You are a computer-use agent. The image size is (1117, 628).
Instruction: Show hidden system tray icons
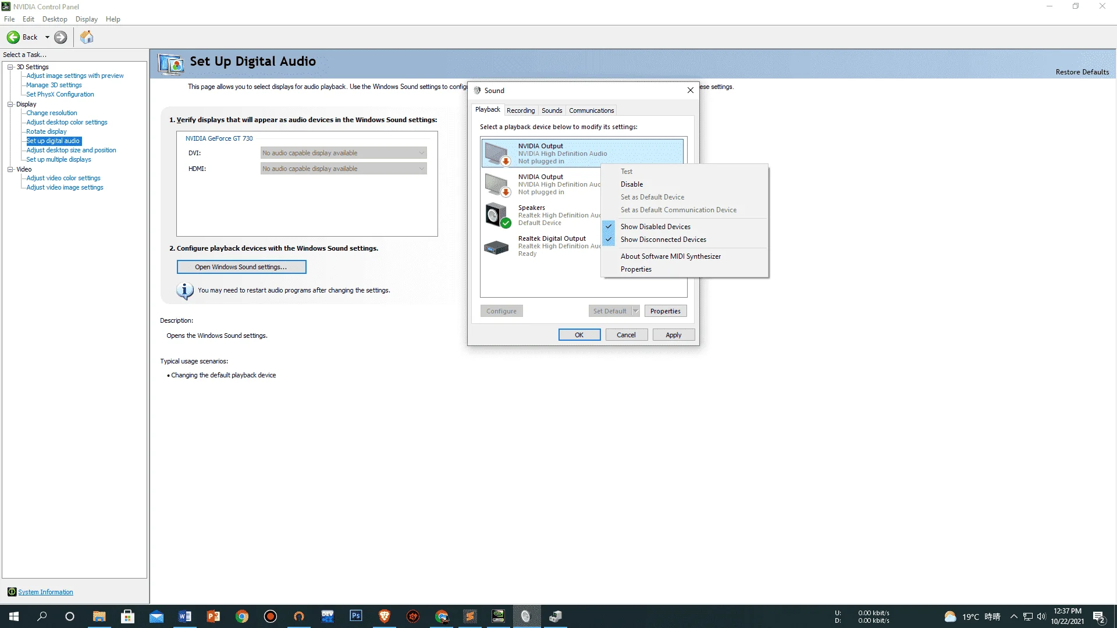coord(1014,616)
